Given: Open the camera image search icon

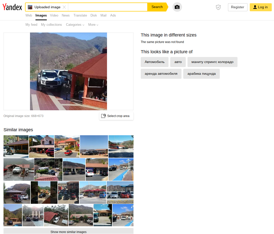Looking at the screenshot, I should (x=177, y=7).
